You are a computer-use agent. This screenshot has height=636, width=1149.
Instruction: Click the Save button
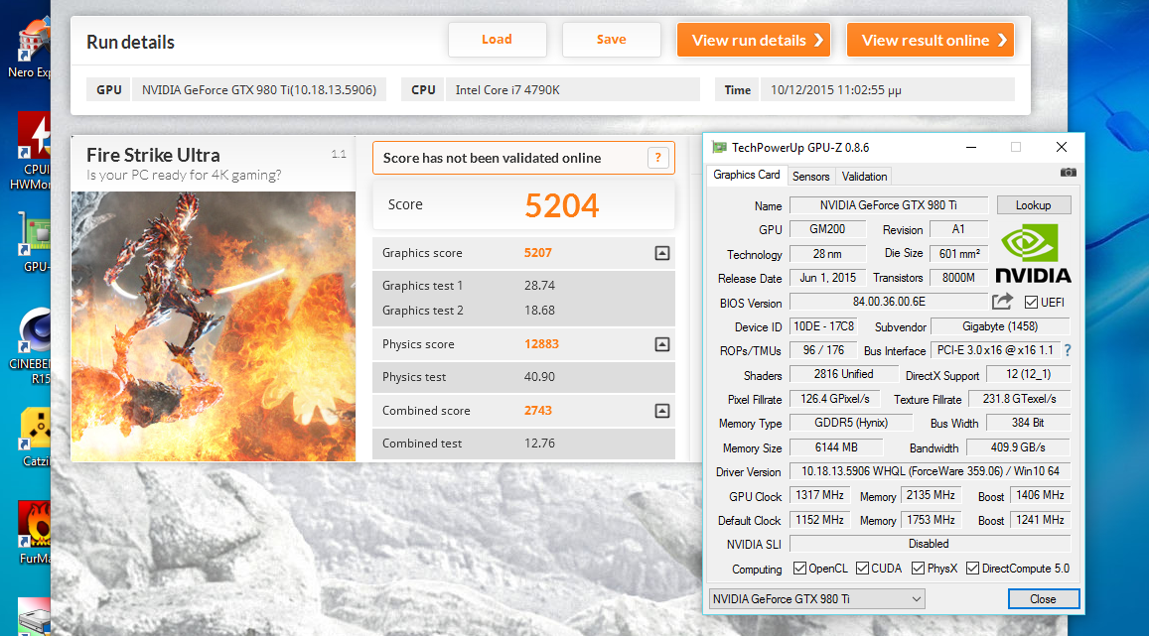point(611,40)
